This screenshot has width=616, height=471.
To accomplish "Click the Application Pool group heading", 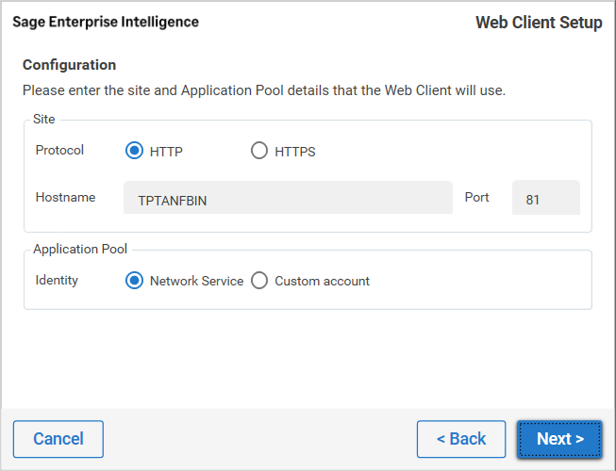I will point(80,250).
